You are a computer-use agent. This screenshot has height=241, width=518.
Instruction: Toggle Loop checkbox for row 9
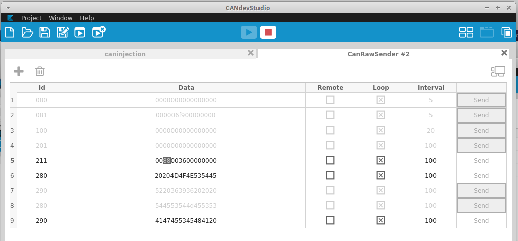point(381,220)
